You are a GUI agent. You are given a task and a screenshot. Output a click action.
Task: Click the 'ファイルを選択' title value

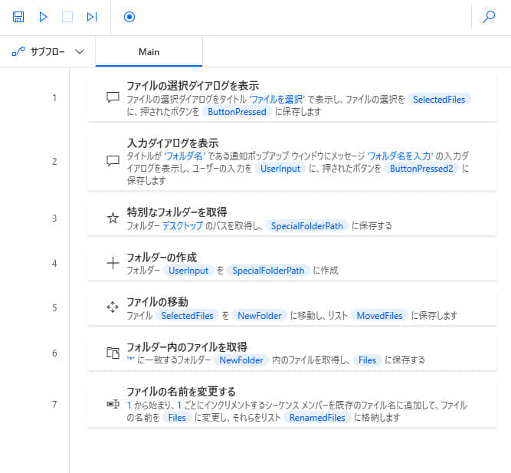[277, 100]
